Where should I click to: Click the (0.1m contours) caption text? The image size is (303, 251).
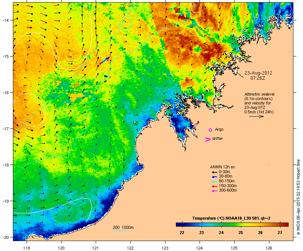pyautogui.click(x=258, y=99)
